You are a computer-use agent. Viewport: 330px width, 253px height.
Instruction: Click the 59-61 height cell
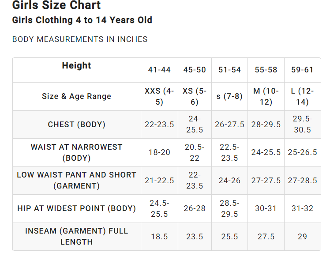pos(303,70)
